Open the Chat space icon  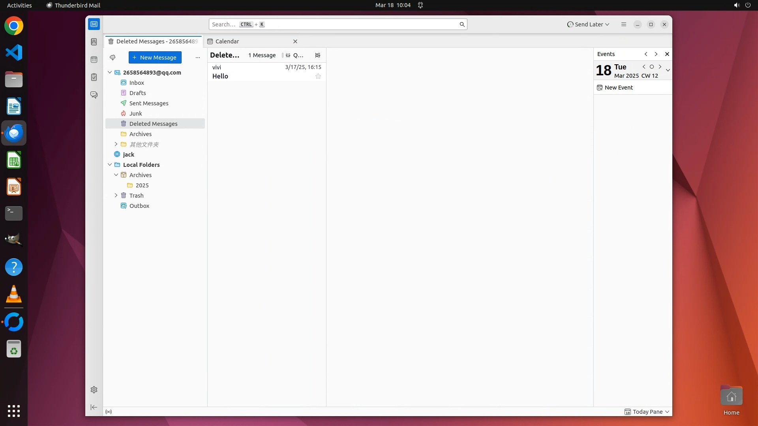click(94, 95)
